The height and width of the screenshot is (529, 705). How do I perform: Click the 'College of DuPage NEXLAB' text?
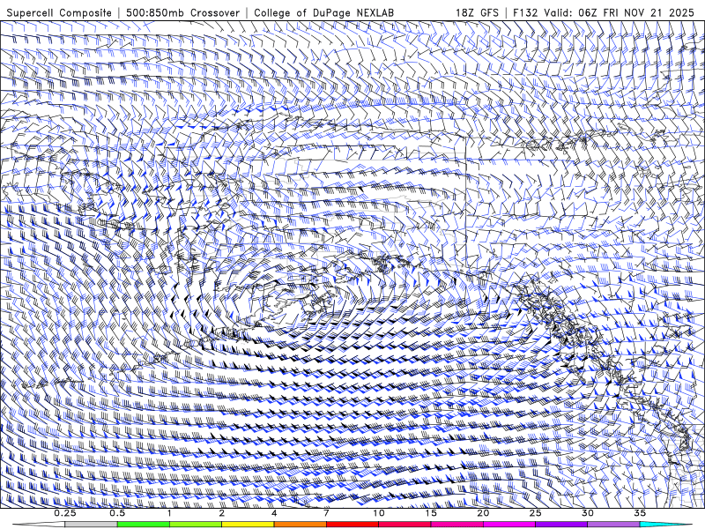[x=323, y=12]
